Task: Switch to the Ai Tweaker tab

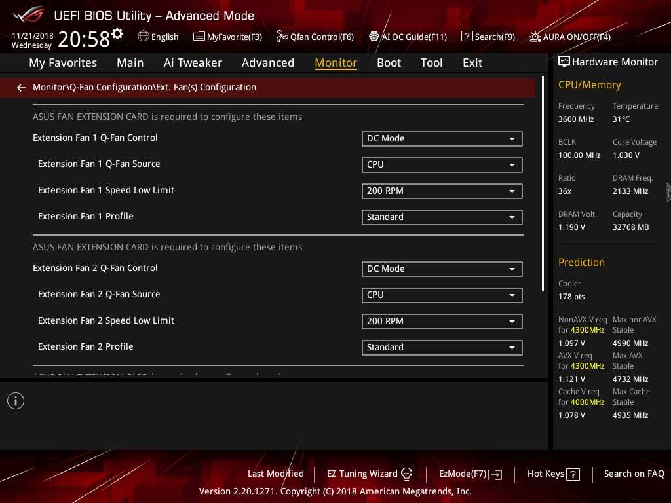Action: click(x=193, y=63)
